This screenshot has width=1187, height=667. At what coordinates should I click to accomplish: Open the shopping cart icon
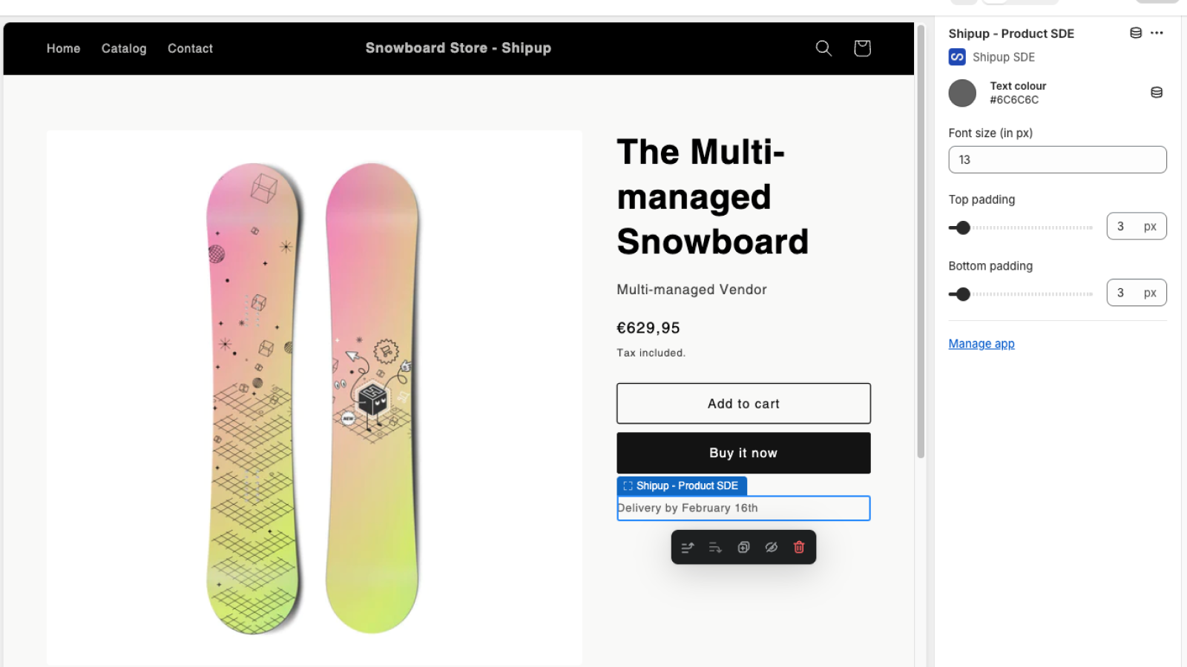[x=861, y=48]
